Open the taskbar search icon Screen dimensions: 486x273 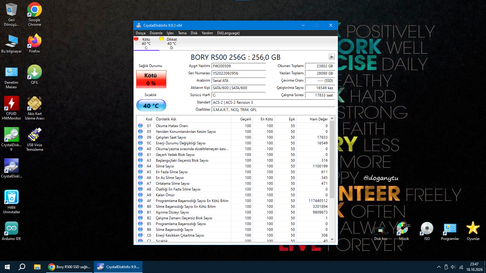[x=22, y=267]
